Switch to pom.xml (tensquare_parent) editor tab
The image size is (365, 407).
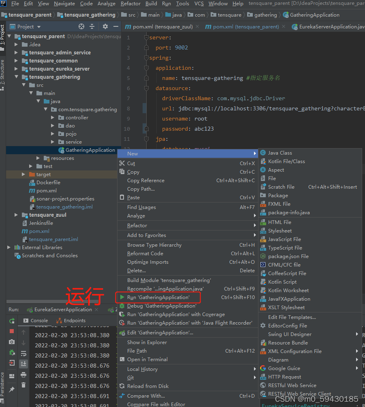pos(246,26)
